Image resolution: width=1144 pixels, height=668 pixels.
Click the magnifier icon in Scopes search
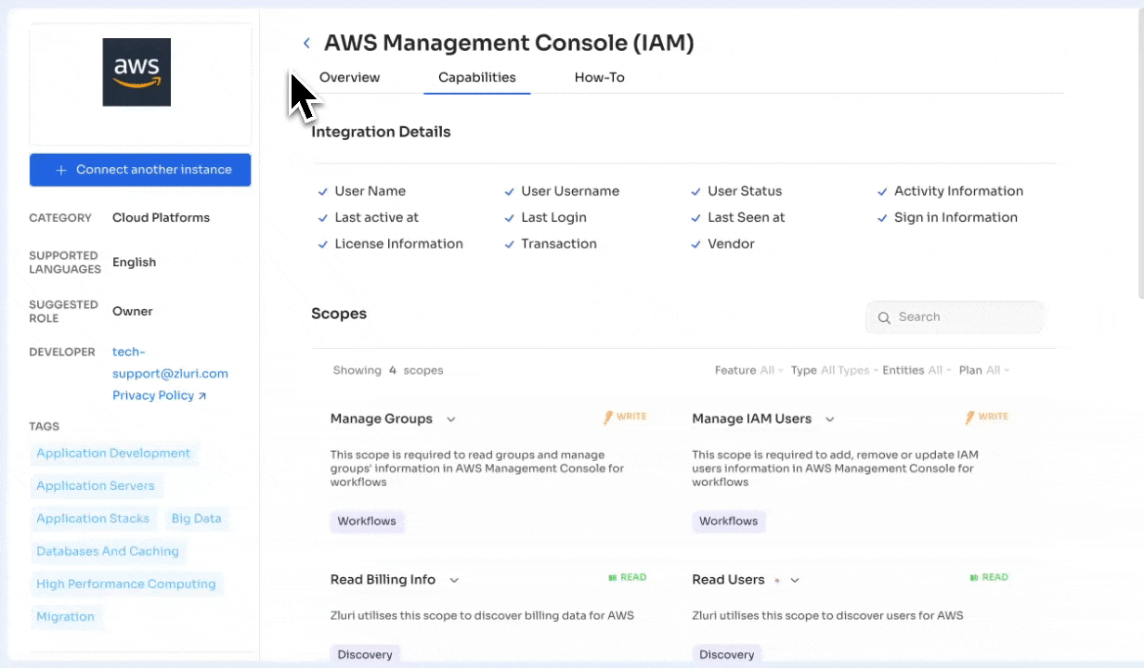884,317
